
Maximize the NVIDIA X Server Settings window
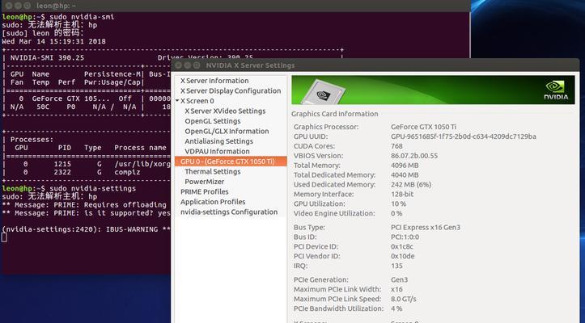coord(197,65)
